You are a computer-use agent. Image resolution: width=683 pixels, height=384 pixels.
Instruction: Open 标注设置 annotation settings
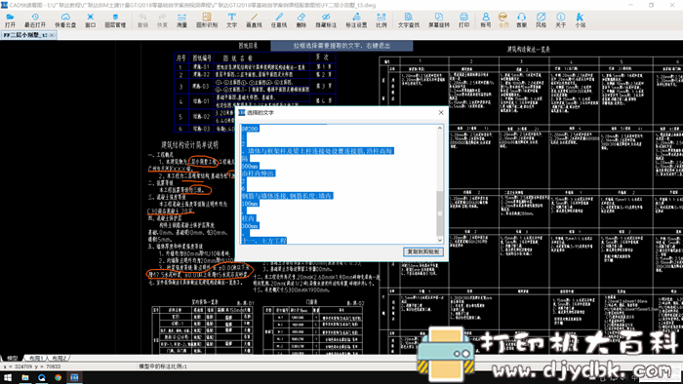pyautogui.click(x=356, y=20)
